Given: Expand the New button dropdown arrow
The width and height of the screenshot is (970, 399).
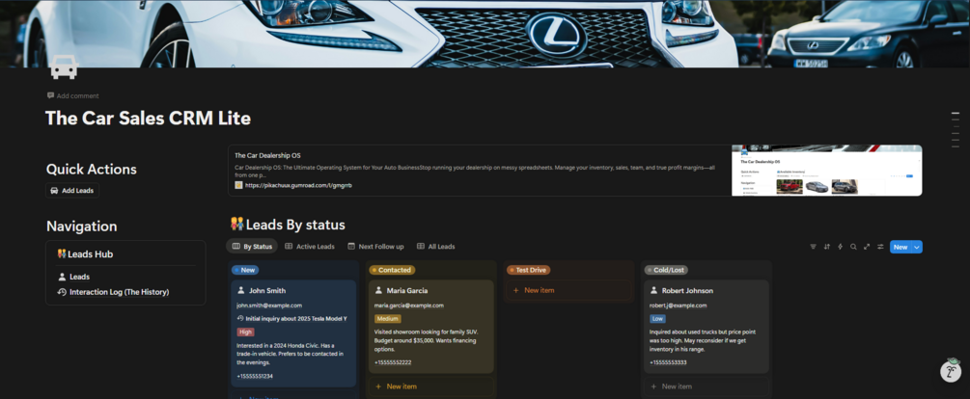Looking at the screenshot, I should tap(917, 247).
